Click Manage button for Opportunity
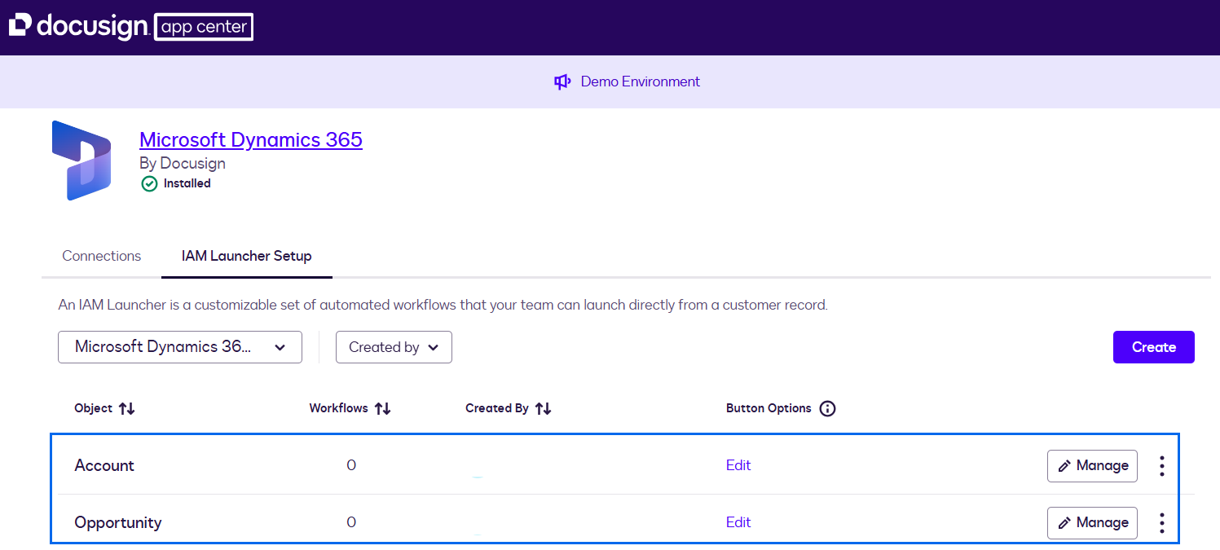This screenshot has height=550, width=1220. point(1092,523)
